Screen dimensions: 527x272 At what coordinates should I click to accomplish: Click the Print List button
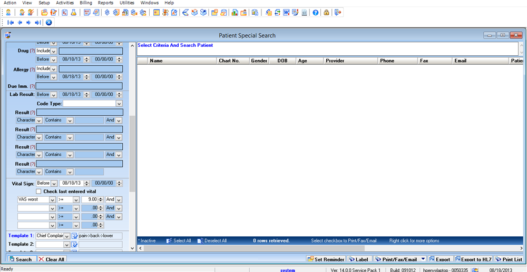[x=509, y=259]
